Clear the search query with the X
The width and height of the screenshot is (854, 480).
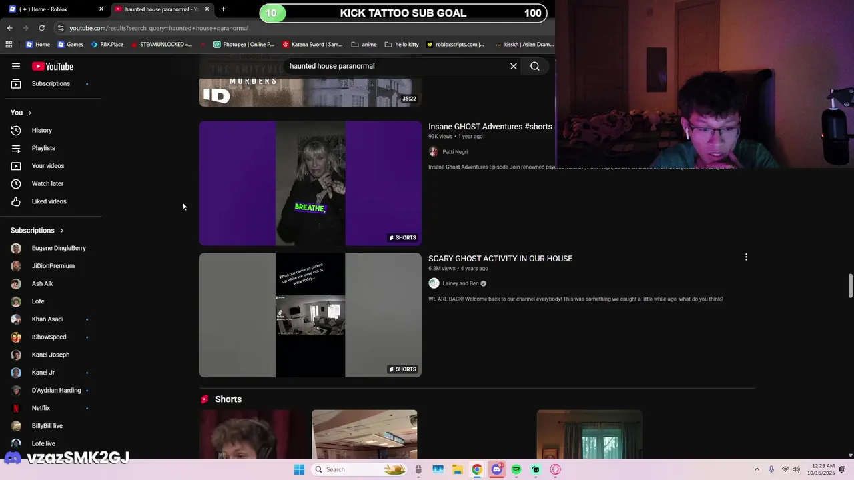[514, 66]
